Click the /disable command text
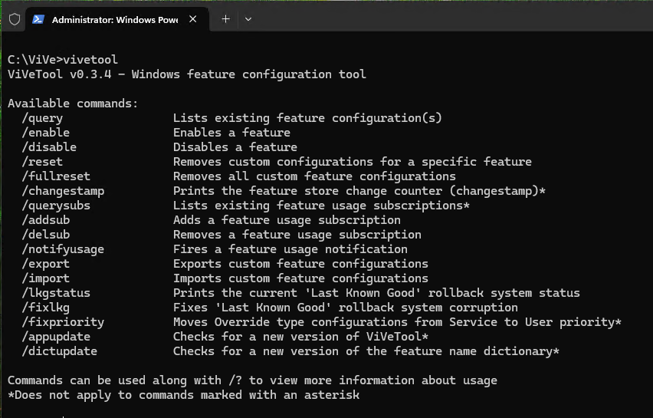Viewport: 653px width, 418px height. 49,147
